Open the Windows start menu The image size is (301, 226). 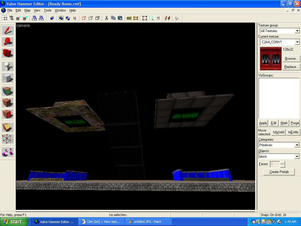point(14,222)
